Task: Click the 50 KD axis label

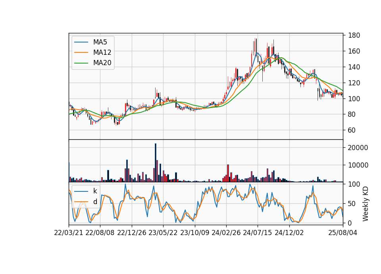Action: click(352, 204)
